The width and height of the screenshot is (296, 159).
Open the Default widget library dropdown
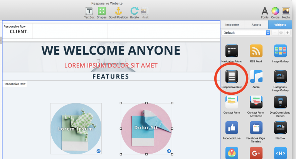click(x=246, y=33)
